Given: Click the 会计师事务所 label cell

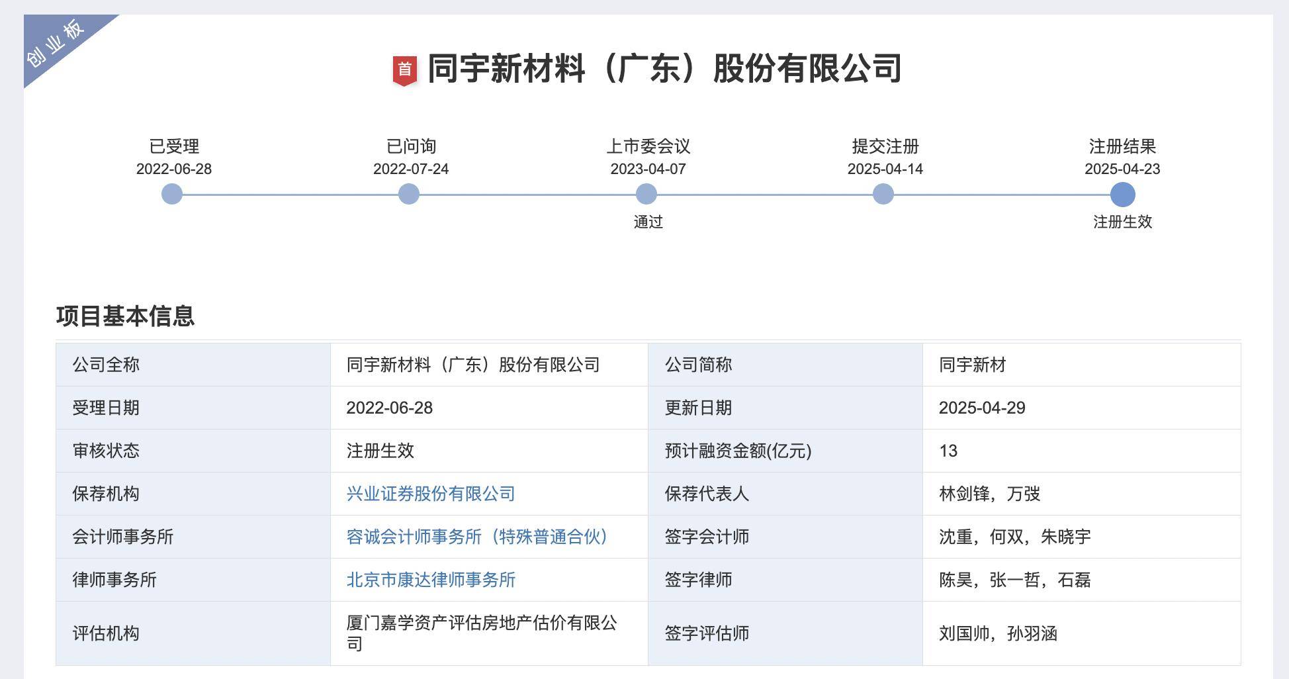Looking at the screenshot, I should [193, 537].
